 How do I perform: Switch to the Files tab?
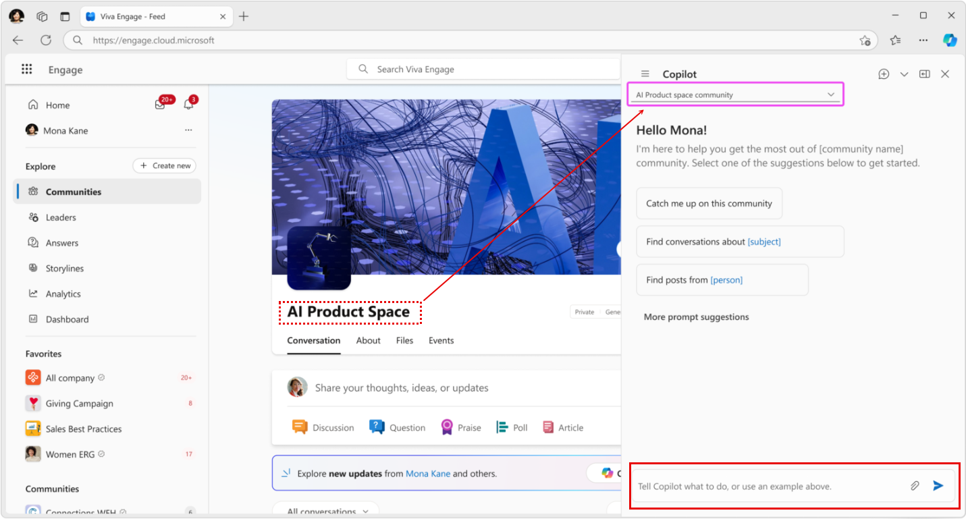pyautogui.click(x=404, y=341)
